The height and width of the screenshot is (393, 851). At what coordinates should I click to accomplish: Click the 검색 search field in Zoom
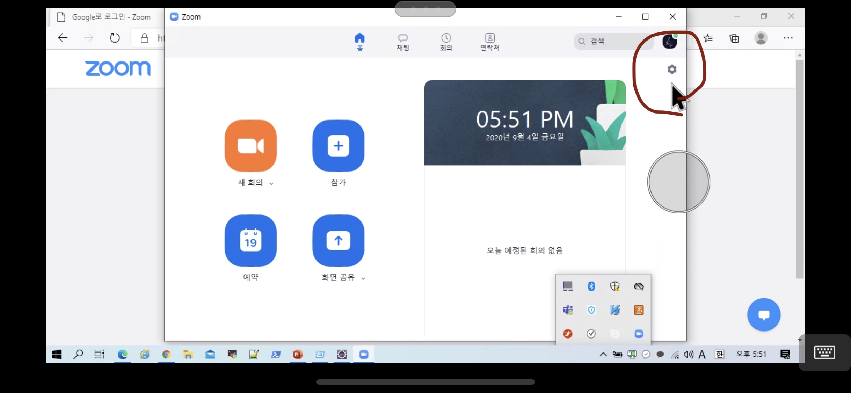613,41
